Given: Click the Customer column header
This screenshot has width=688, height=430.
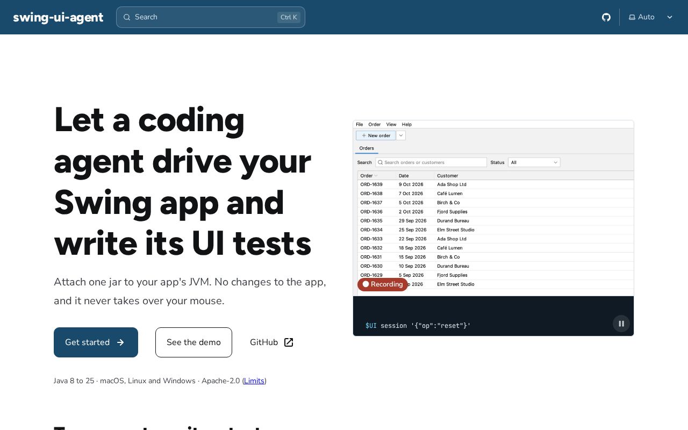Looking at the screenshot, I should [x=534, y=175].
